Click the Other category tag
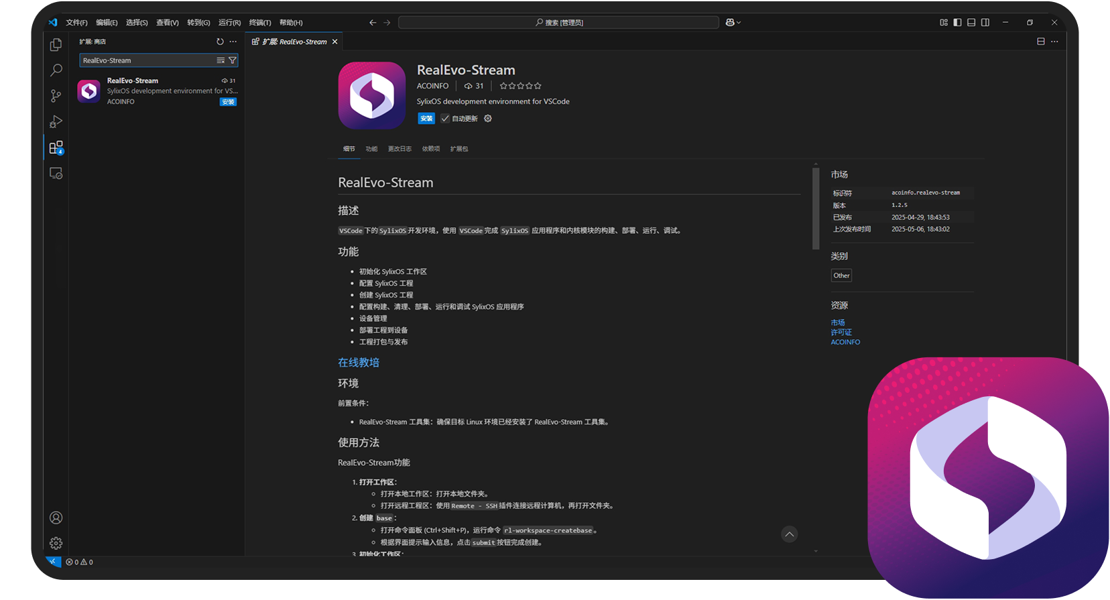Viewport: 1110px width, 600px height. click(841, 276)
